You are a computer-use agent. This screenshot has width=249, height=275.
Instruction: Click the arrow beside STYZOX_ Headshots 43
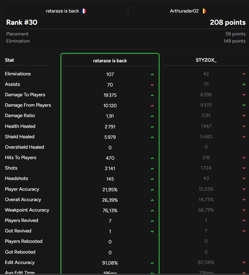(244, 178)
